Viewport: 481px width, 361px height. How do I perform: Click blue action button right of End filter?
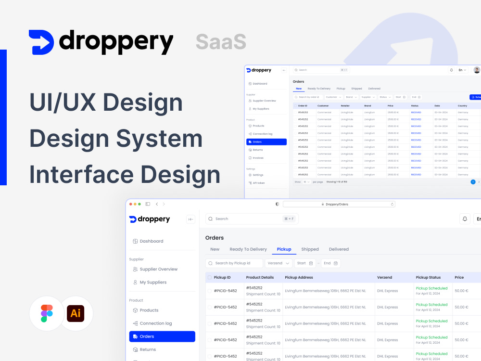(x=476, y=97)
